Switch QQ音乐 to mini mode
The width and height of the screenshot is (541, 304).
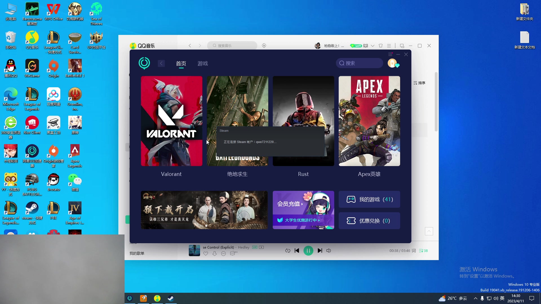[x=402, y=46]
